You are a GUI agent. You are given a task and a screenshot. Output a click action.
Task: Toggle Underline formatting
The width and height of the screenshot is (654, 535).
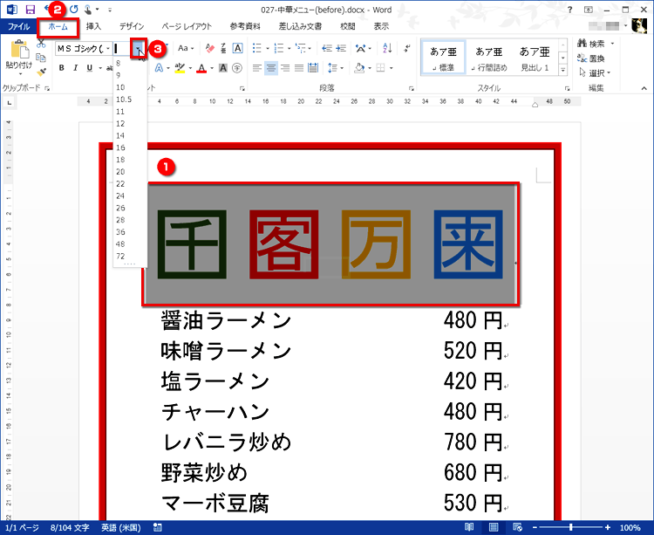89,67
